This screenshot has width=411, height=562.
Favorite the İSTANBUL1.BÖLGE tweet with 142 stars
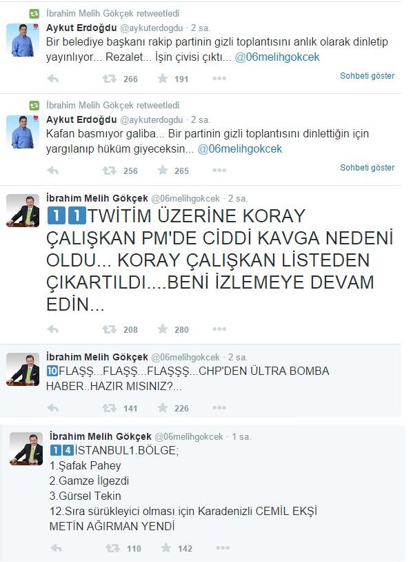pyautogui.click(x=166, y=548)
